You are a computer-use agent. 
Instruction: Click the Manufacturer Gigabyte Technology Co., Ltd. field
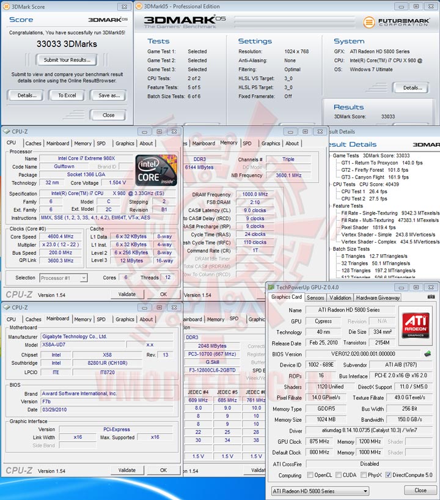pos(106,337)
